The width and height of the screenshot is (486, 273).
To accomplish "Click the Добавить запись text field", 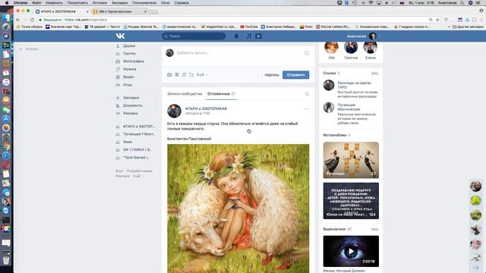I will click(x=238, y=53).
